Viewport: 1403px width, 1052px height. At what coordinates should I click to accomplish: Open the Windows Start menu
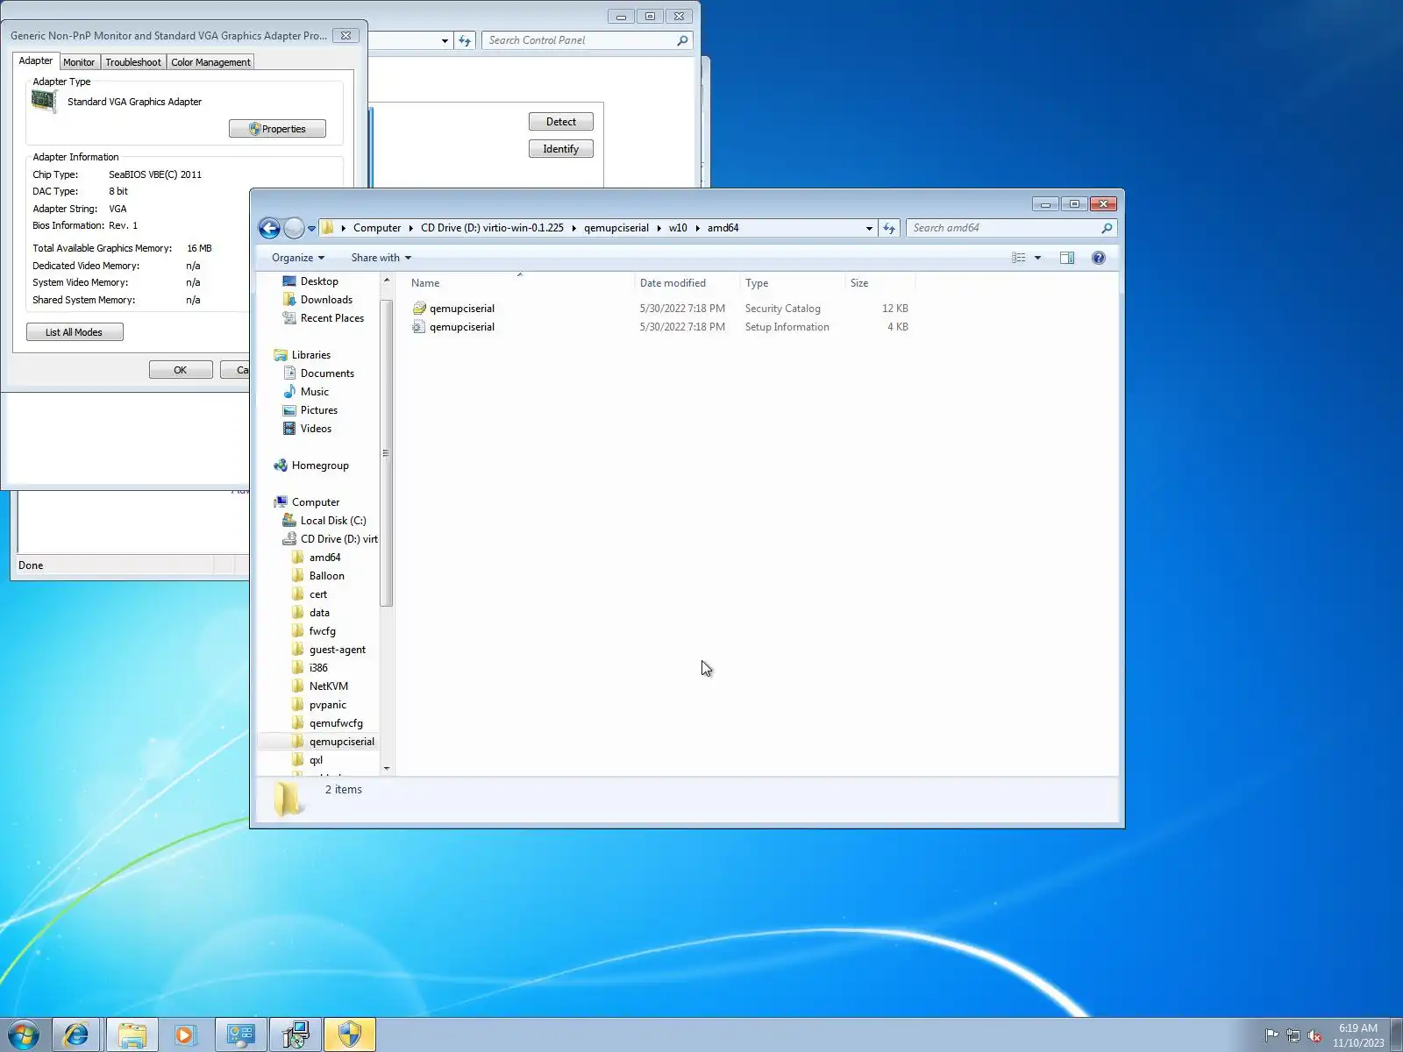(24, 1035)
